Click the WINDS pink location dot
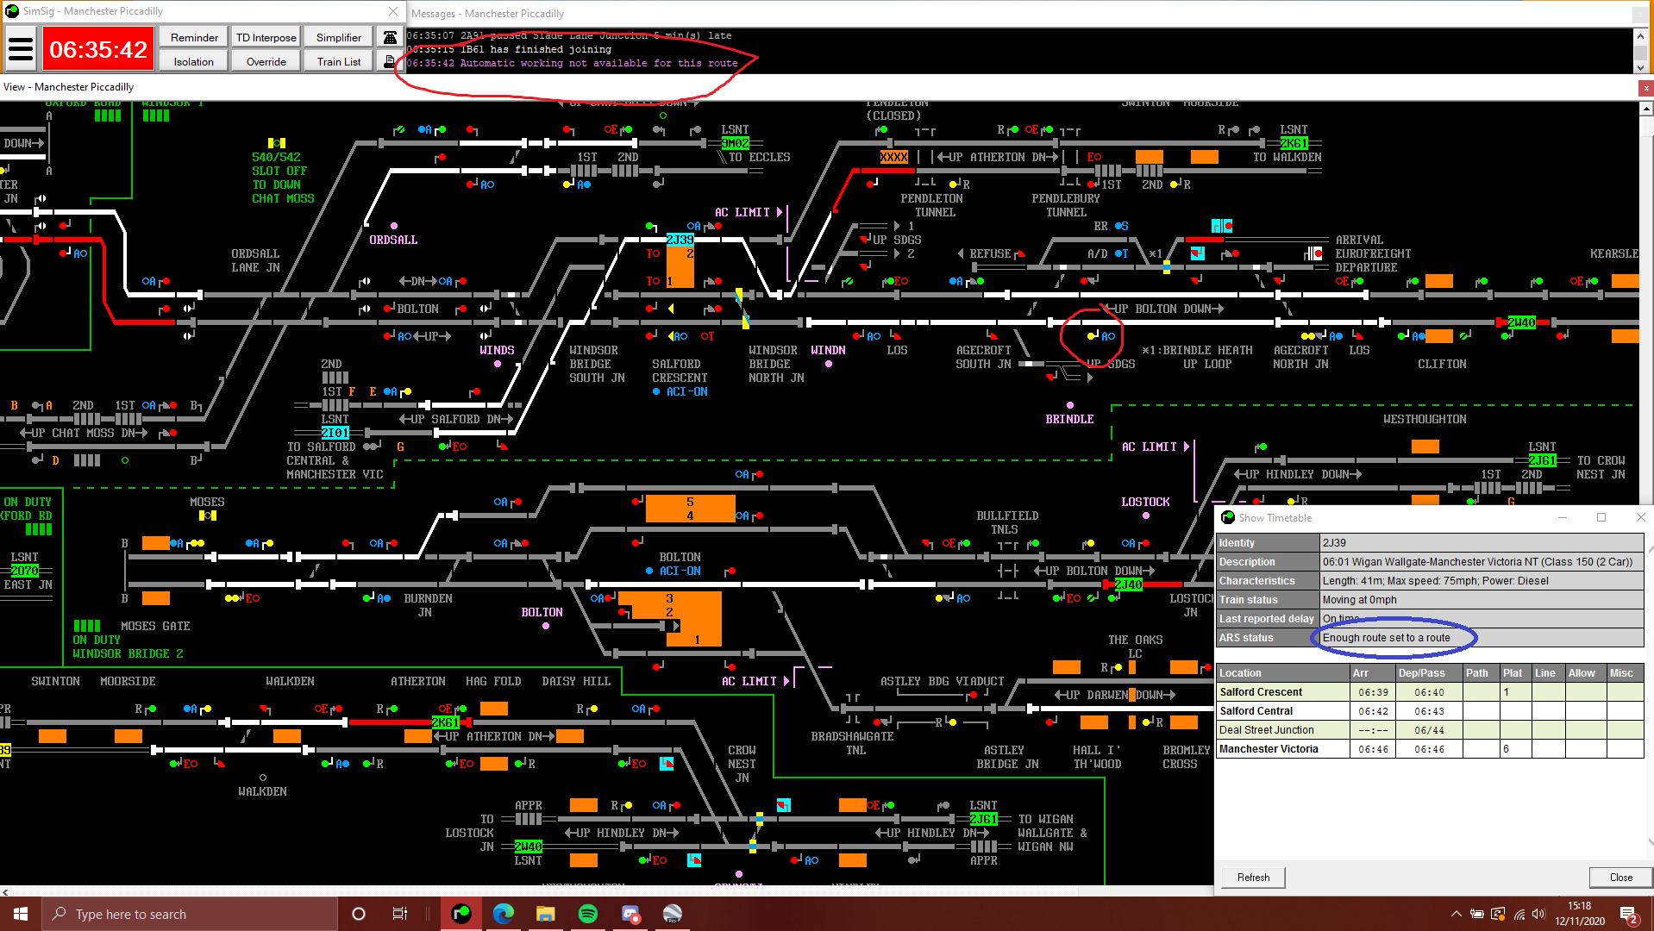 (x=498, y=364)
